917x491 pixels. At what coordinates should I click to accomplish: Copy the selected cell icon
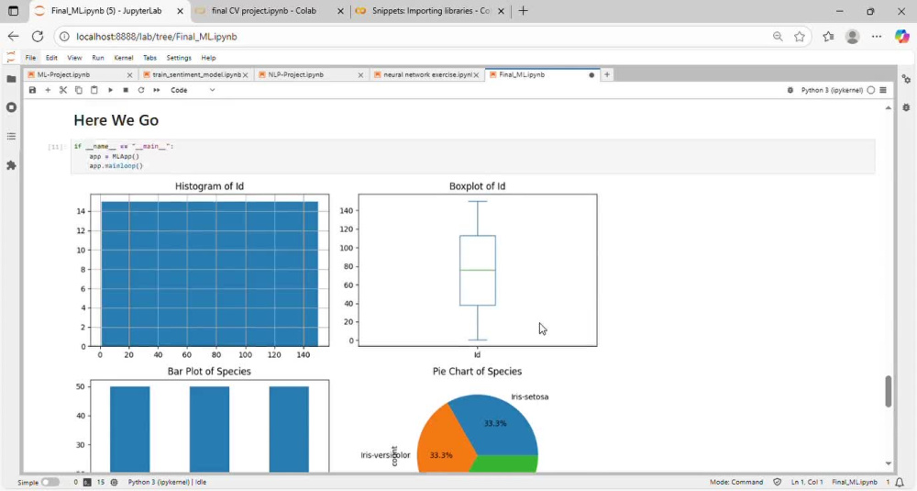click(x=78, y=90)
